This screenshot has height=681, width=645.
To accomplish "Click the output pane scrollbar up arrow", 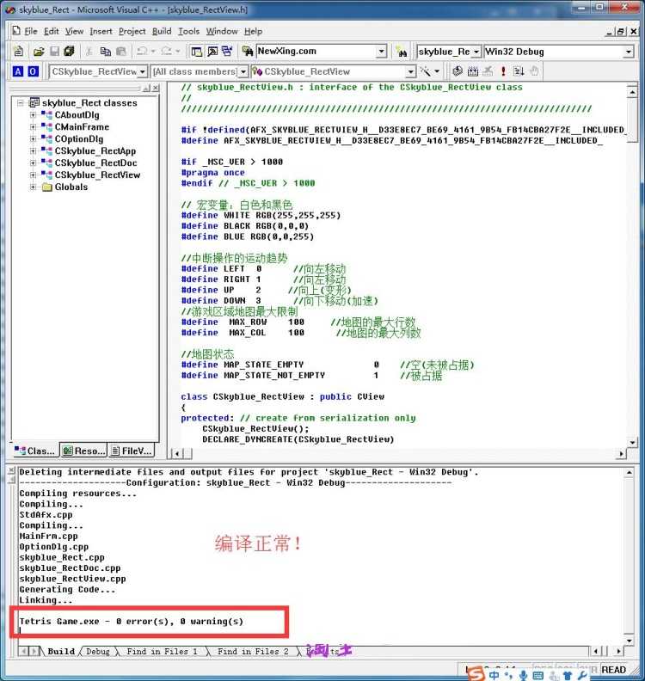I will (x=629, y=472).
